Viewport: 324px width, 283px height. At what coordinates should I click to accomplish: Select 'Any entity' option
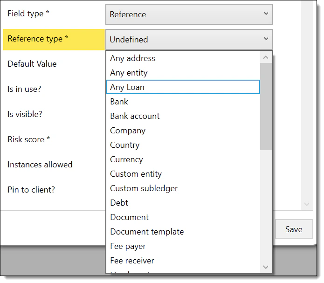pos(183,73)
